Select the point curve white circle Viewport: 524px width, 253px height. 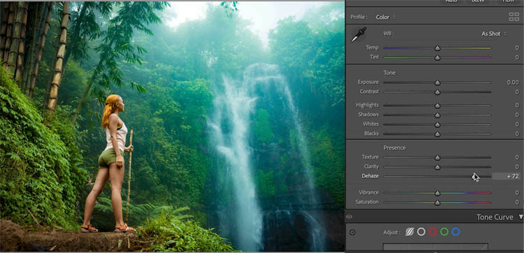[421, 231]
